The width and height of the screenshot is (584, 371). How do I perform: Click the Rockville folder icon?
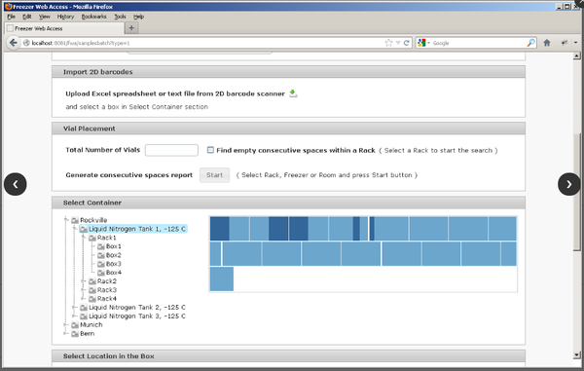tap(75, 220)
